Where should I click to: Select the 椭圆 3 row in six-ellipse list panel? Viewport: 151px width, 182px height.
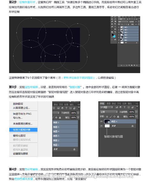[x=65, y=136]
